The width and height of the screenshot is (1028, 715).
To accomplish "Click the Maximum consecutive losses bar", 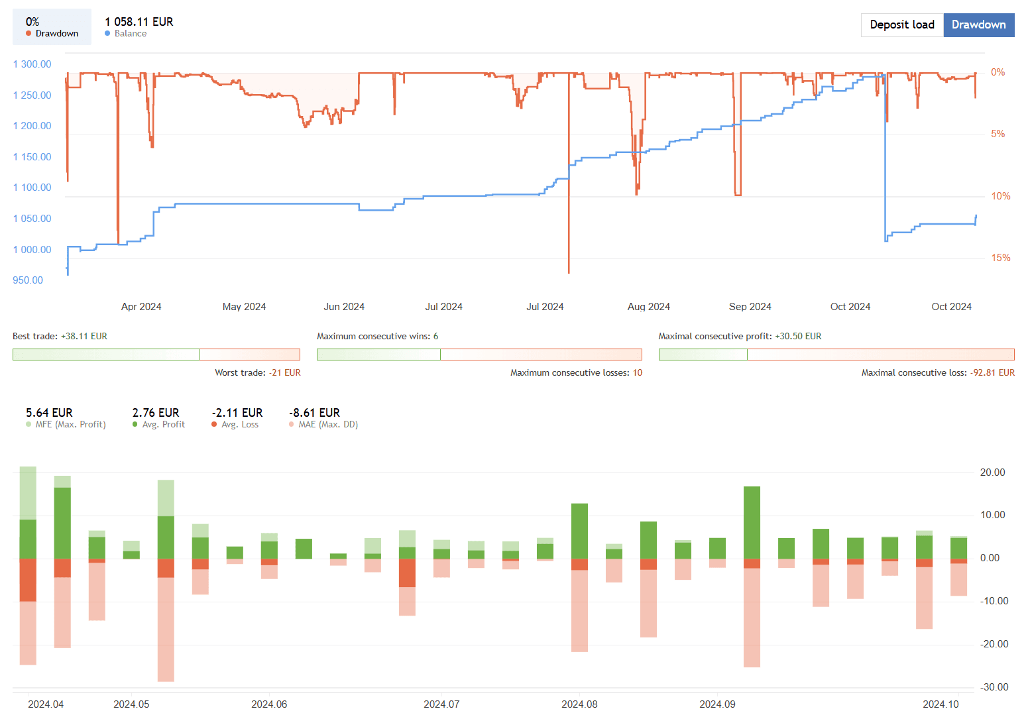I will (x=540, y=354).
